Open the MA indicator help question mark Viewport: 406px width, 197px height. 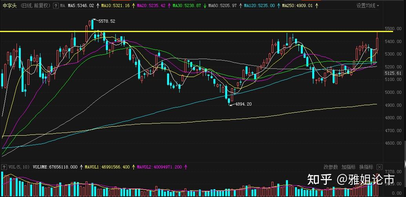point(56,5)
